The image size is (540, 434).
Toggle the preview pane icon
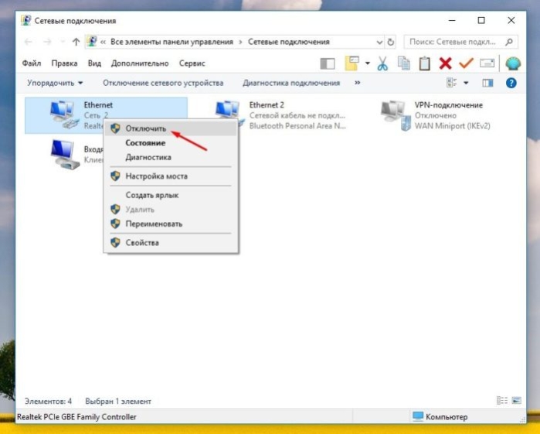(x=487, y=83)
